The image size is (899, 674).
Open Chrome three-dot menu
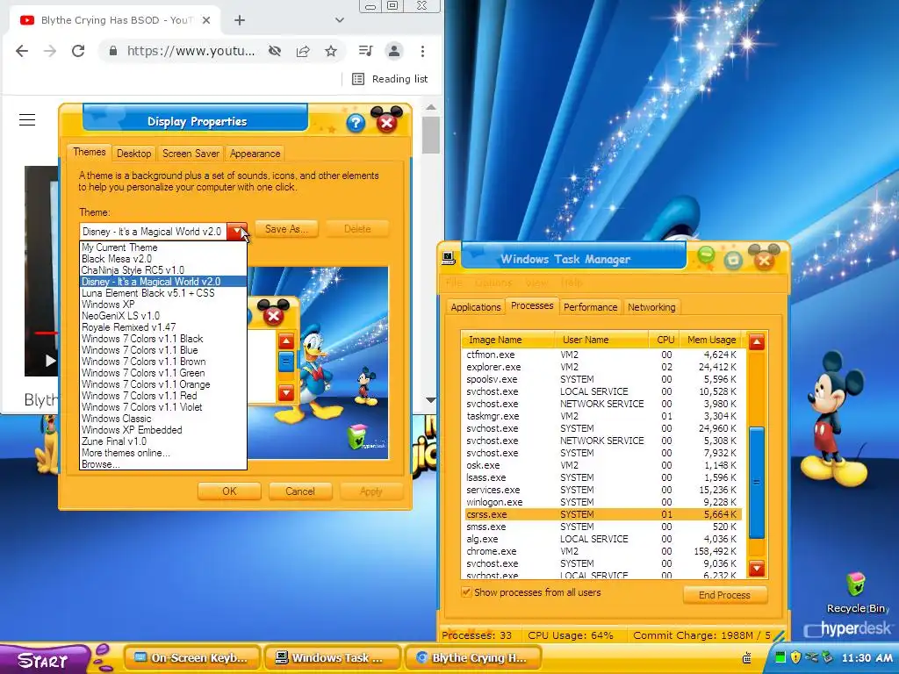(x=422, y=51)
